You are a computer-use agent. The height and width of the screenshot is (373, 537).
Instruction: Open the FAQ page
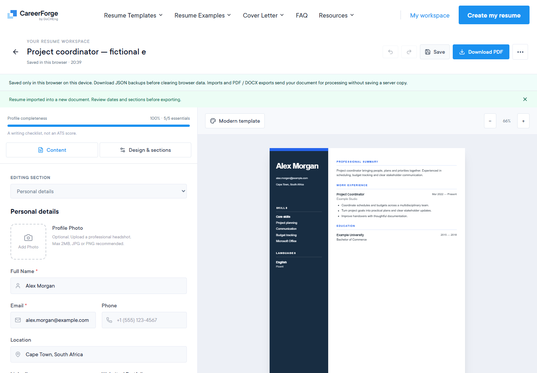click(302, 15)
